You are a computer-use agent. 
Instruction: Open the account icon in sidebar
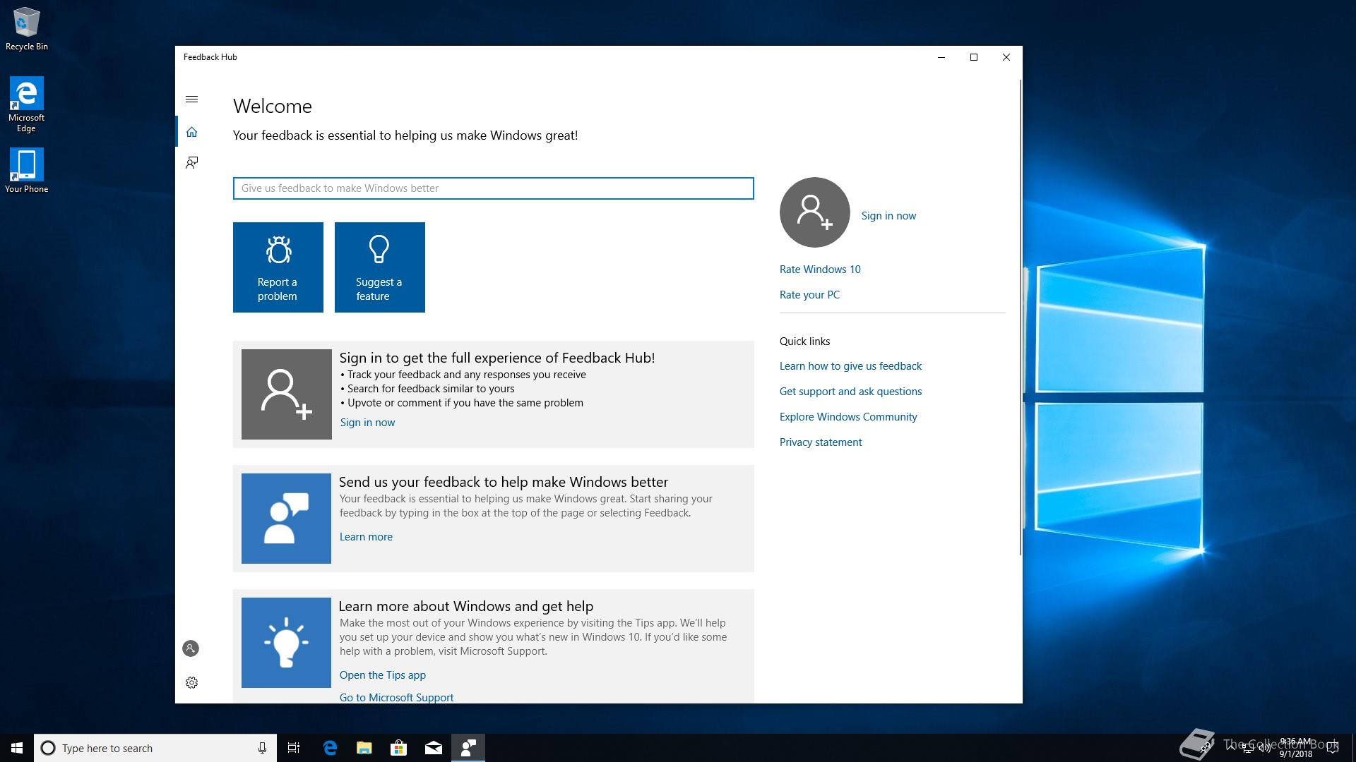[x=191, y=648]
